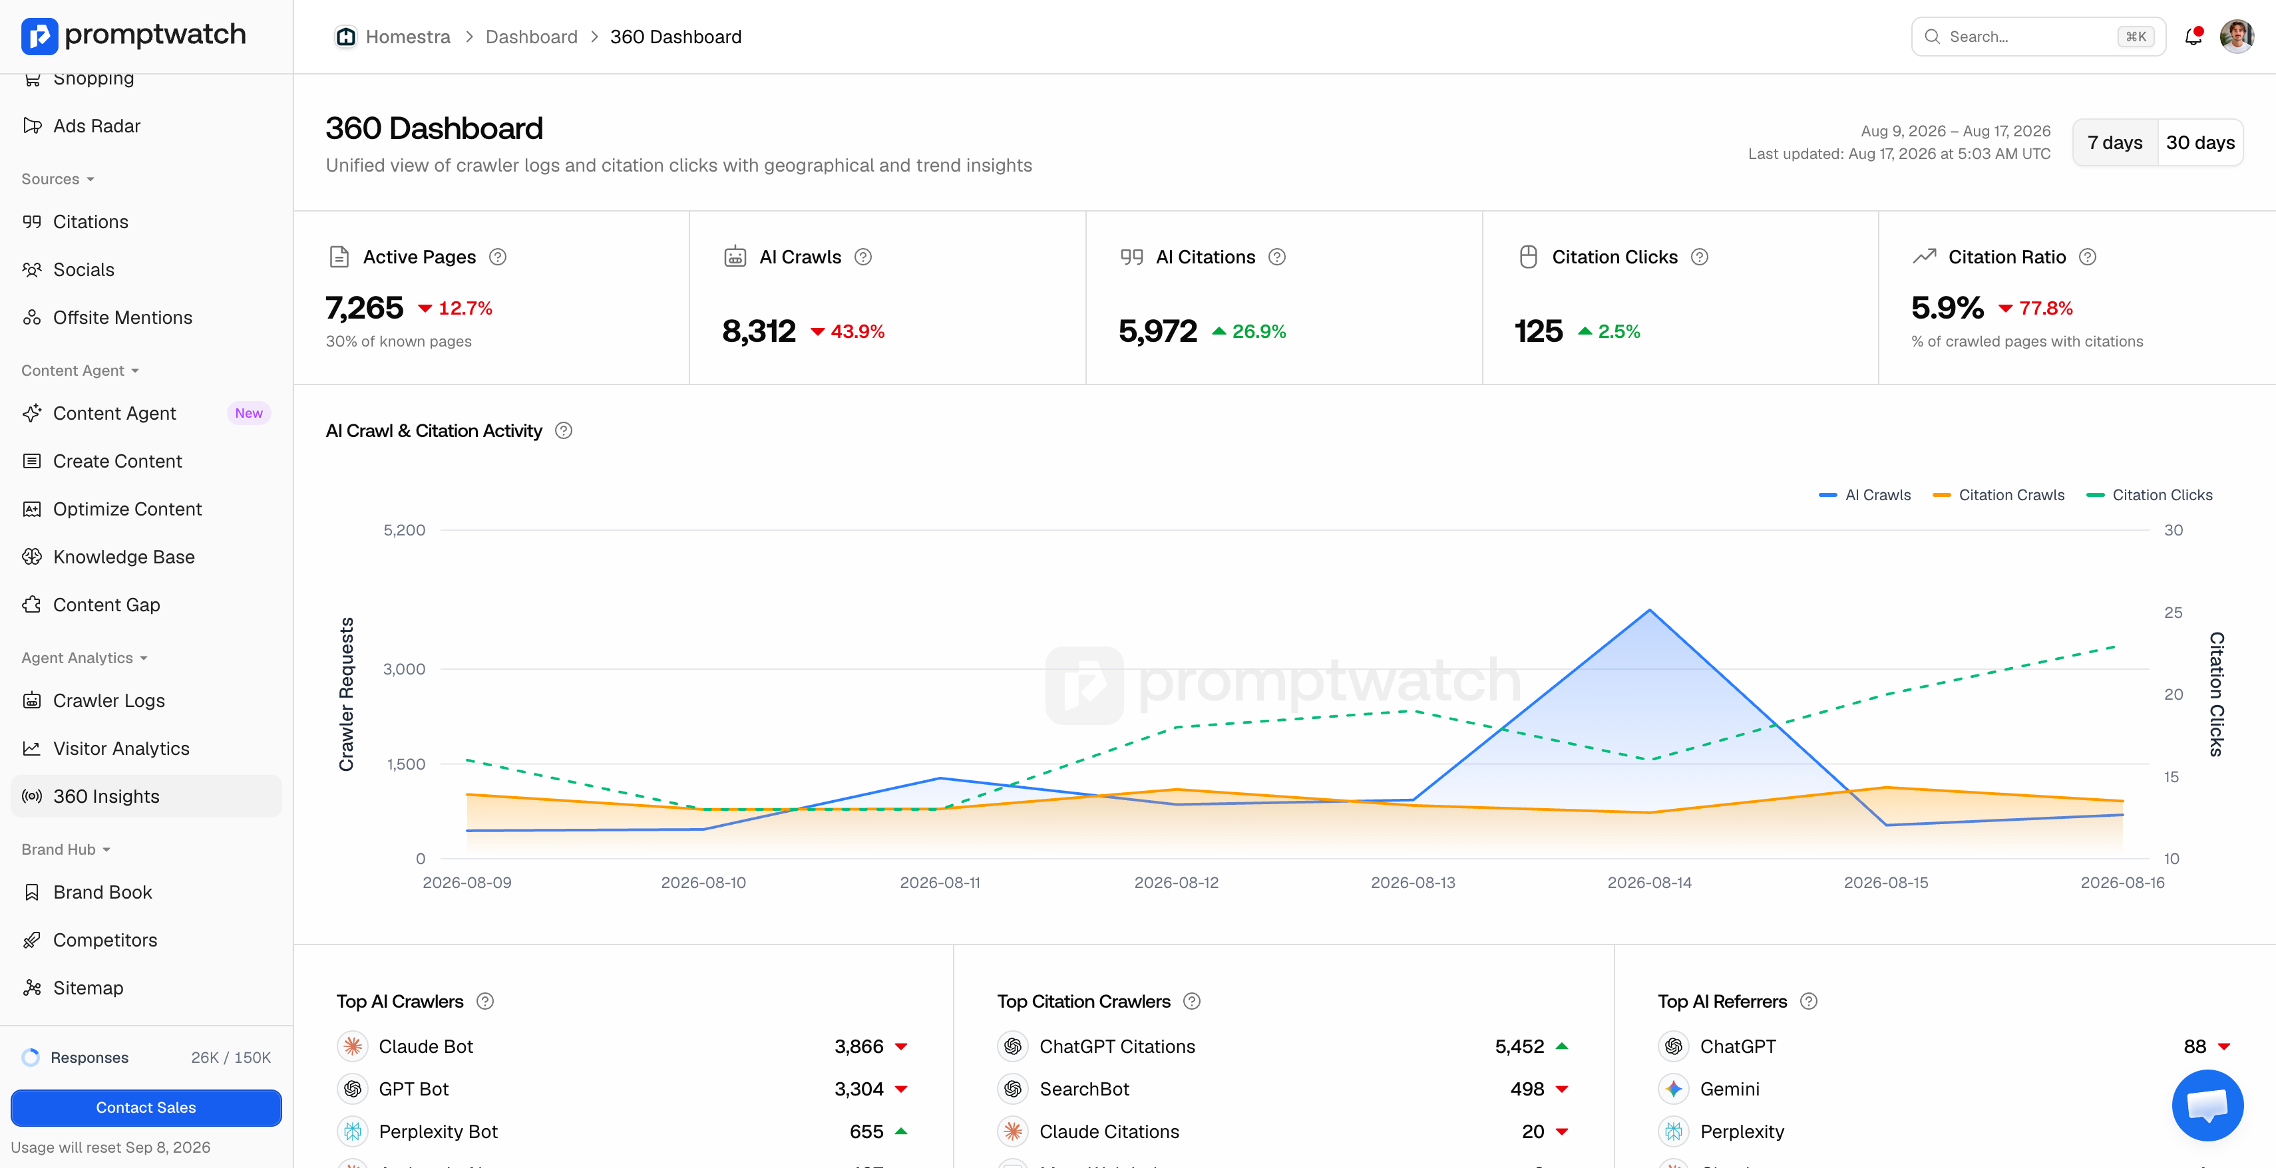Open the live chat bubble
2276x1168 pixels.
[2207, 1104]
